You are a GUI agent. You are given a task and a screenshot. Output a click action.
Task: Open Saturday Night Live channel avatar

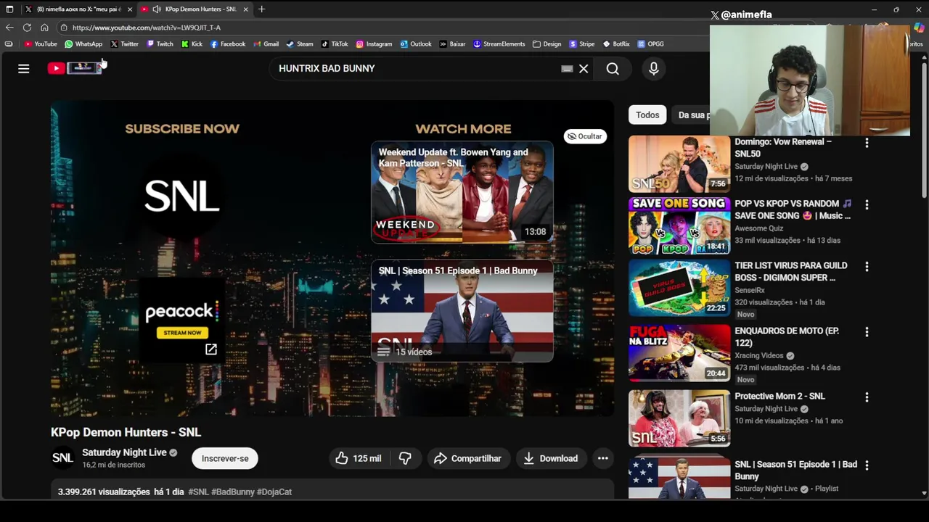pyautogui.click(x=62, y=458)
